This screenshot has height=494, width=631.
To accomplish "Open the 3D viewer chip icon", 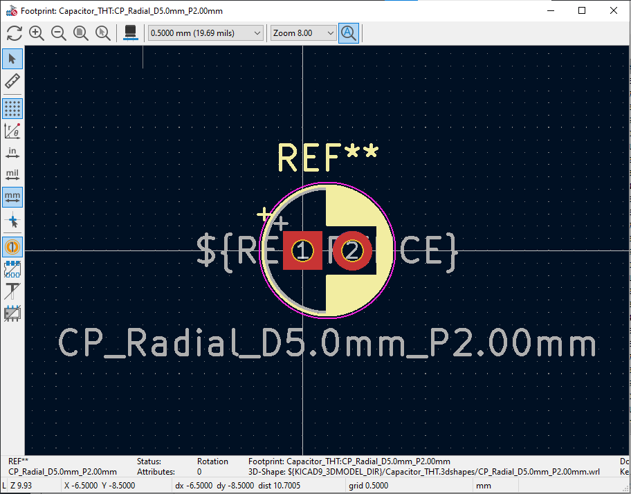I will [x=130, y=33].
